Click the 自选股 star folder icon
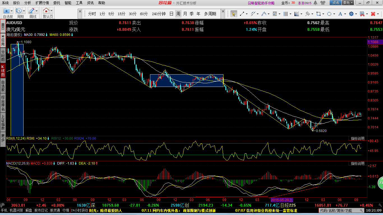 pyautogui.click(x=6, y=11)
